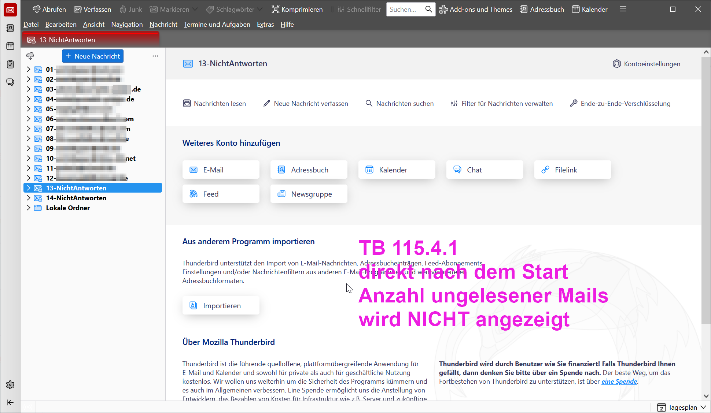The image size is (711, 413).
Task: Click cloud download icon above folder list
Action: point(30,56)
